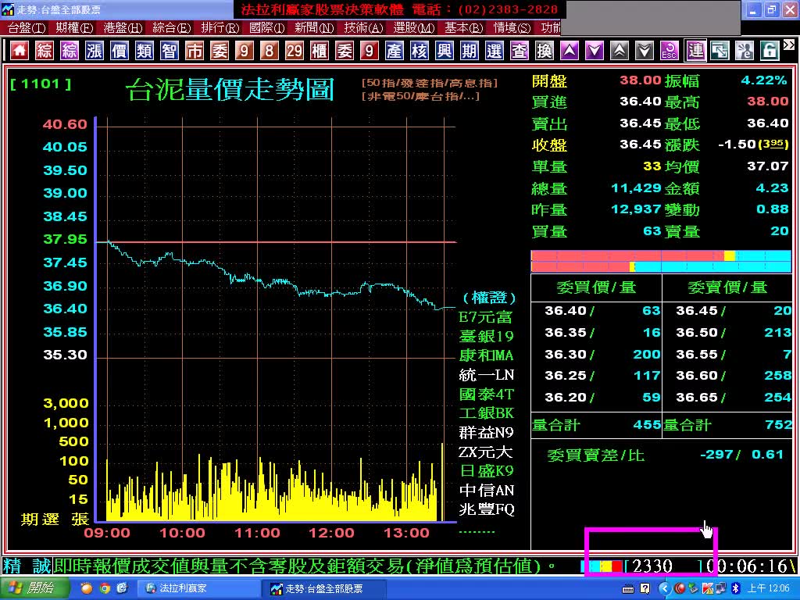Open the 基本(B) menu
This screenshot has height=600, width=800.
pyautogui.click(x=464, y=28)
